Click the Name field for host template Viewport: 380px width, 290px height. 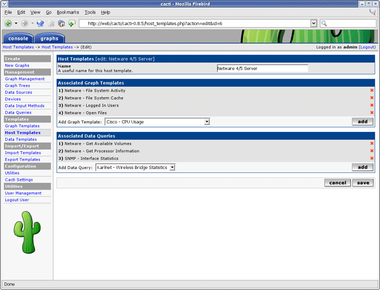pos(262,69)
